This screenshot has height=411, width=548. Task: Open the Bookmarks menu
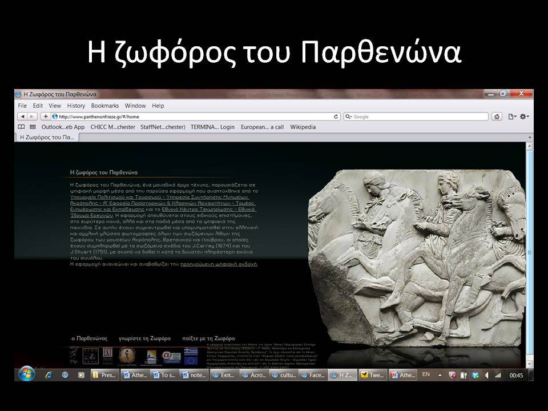(x=105, y=106)
